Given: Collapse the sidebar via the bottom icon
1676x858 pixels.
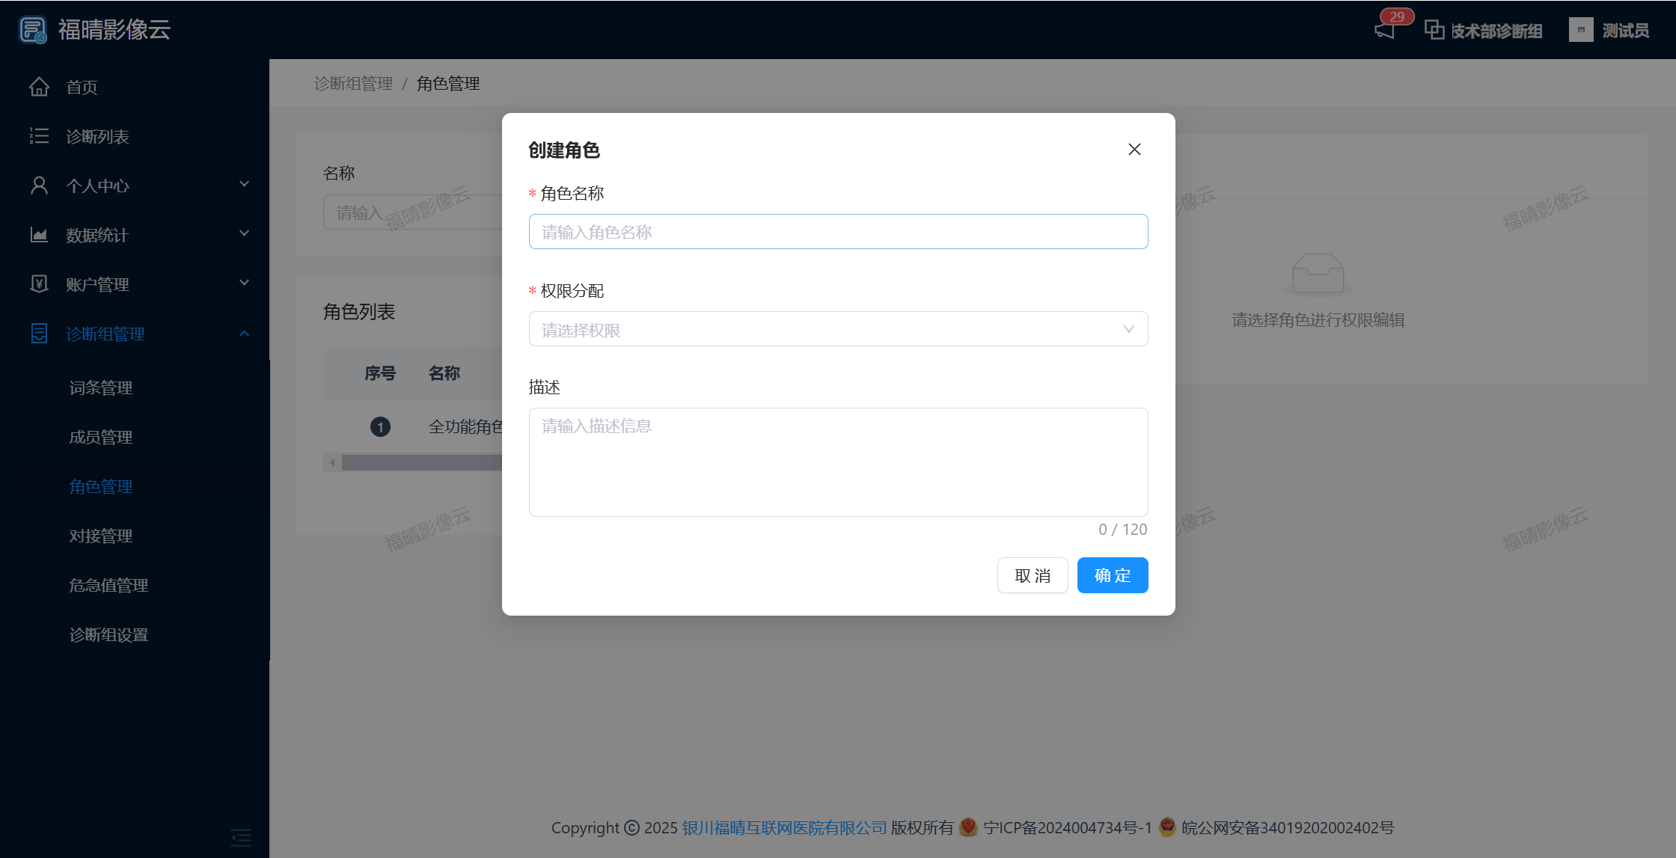Looking at the screenshot, I should click(x=240, y=836).
